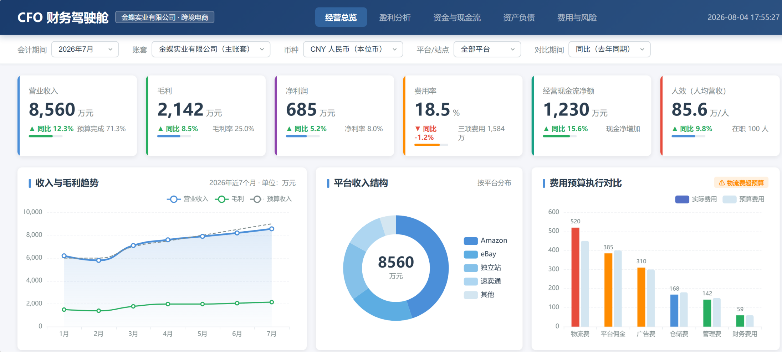Image resolution: width=782 pixels, height=352 pixels.
Task: Click the 人效 value 85.6
Action: (689, 109)
